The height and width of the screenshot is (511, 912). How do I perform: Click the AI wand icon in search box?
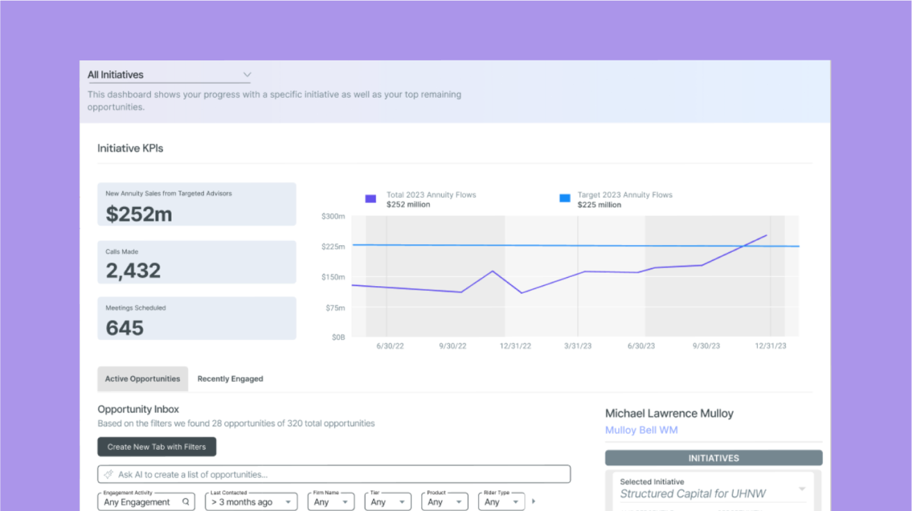(x=108, y=474)
